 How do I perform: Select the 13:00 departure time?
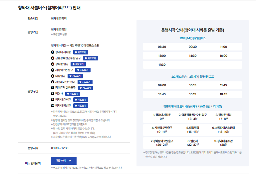(x=162, y=56)
